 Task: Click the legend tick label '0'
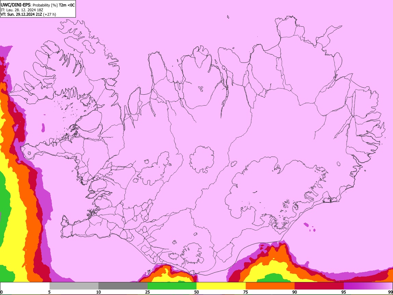pos(1,292)
